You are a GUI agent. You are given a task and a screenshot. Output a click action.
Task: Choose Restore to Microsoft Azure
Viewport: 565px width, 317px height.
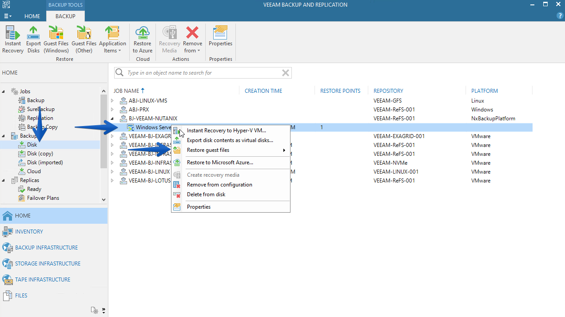pyautogui.click(x=231, y=162)
